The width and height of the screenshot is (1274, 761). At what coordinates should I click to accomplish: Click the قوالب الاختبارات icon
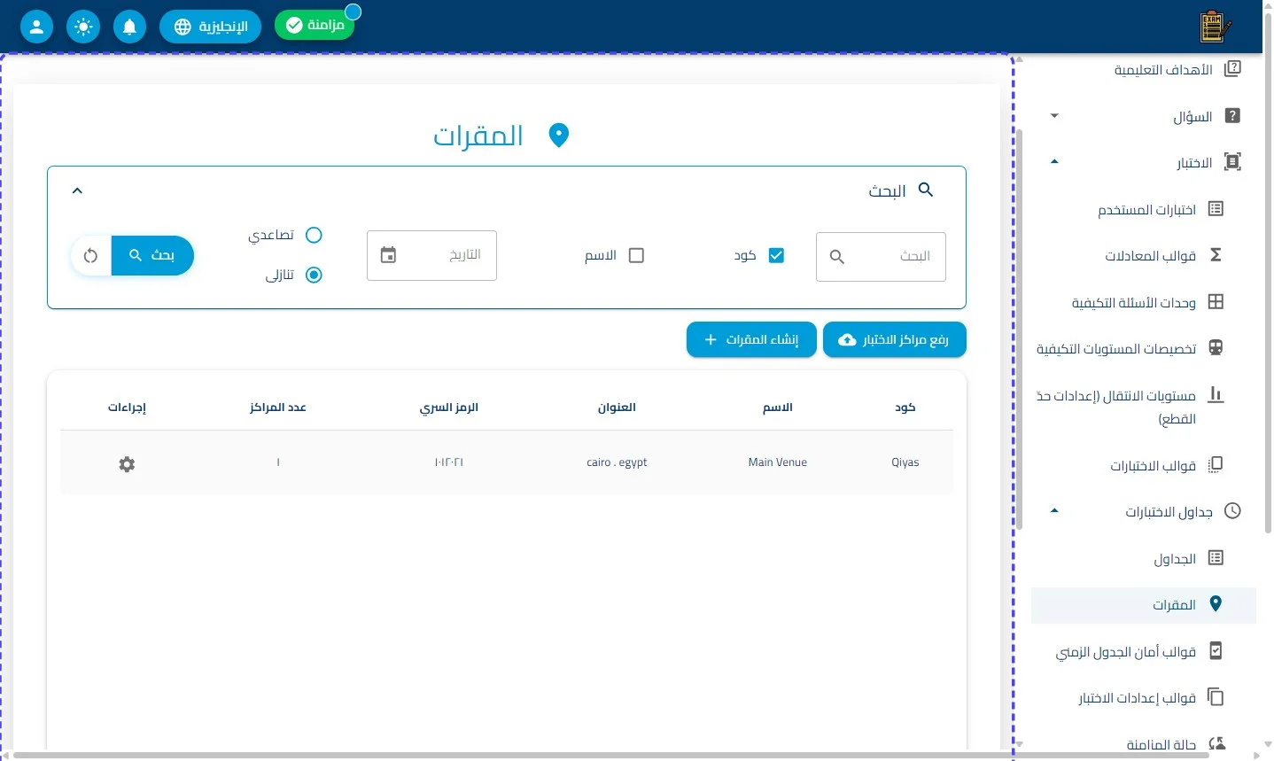point(1216,465)
